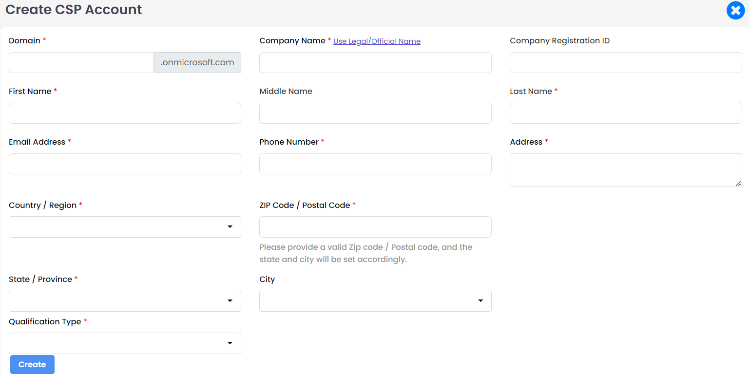The height and width of the screenshot is (375, 749).
Task: Click the Create CSP Account heading
Action: coord(74,9)
